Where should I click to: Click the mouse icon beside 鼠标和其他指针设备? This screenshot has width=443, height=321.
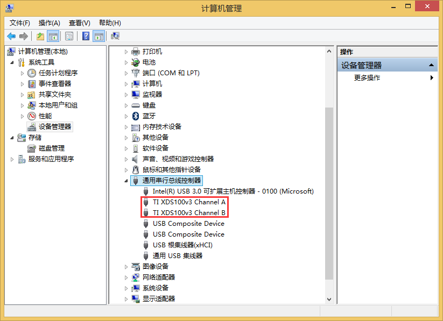click(136, 170)
